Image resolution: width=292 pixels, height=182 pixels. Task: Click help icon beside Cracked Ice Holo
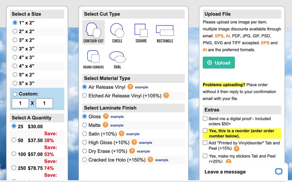[150, 160]
